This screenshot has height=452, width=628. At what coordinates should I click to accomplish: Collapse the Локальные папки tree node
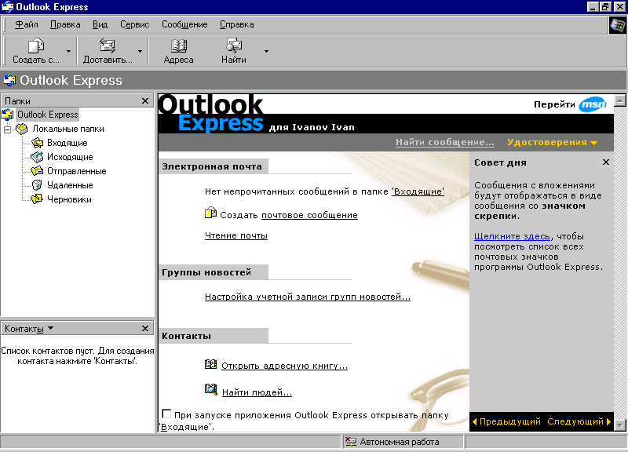[x=7, y=129]
